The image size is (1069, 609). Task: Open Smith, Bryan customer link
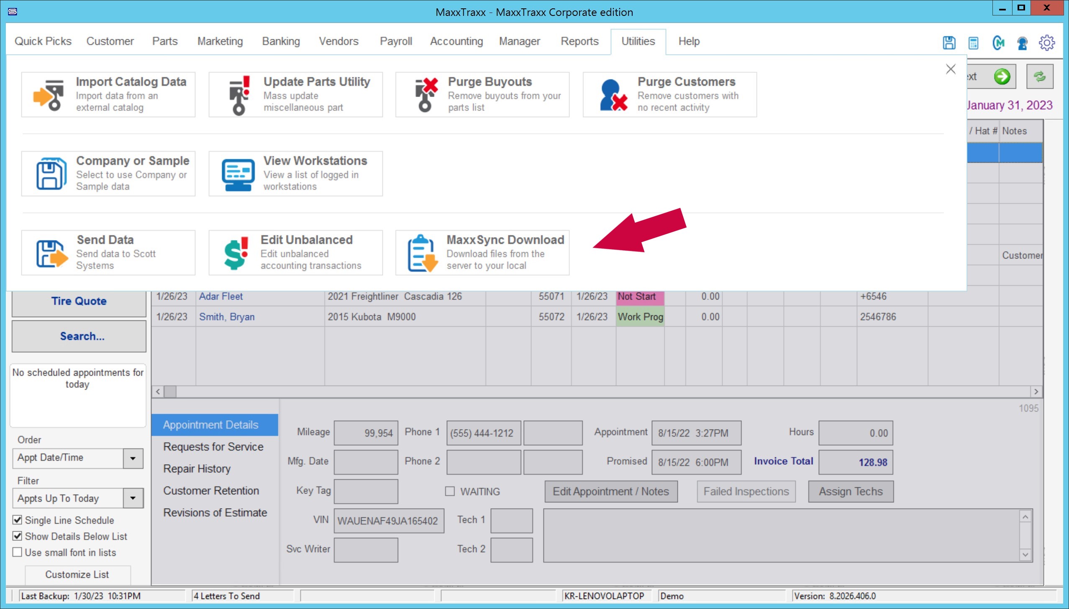[x=227, y=317]
